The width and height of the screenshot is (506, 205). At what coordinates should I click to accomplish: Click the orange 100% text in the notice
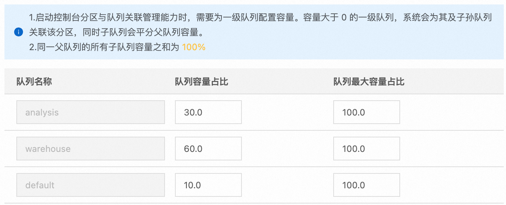(x=194, y=47)
